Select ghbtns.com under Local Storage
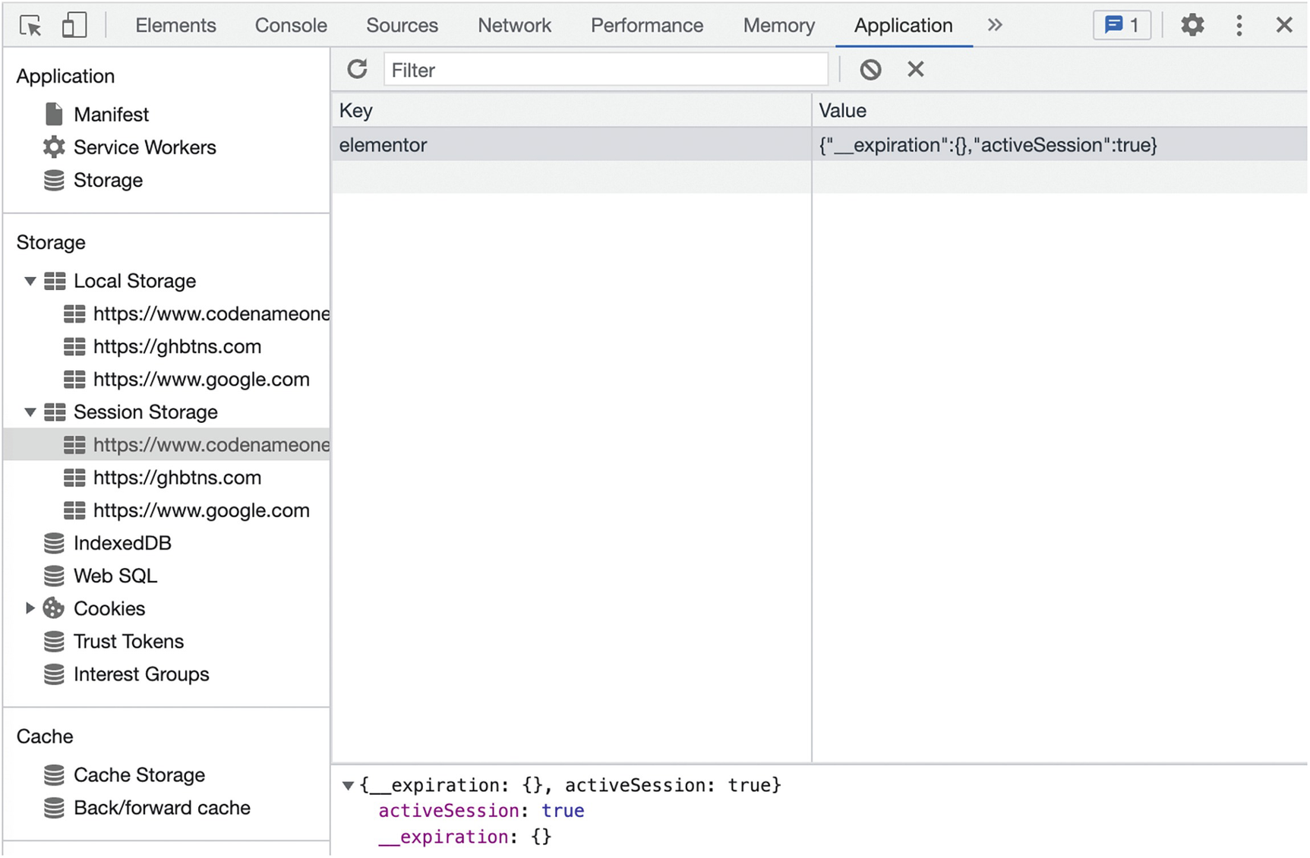This screenshot has height=858, width=1310. coord(177,347)
